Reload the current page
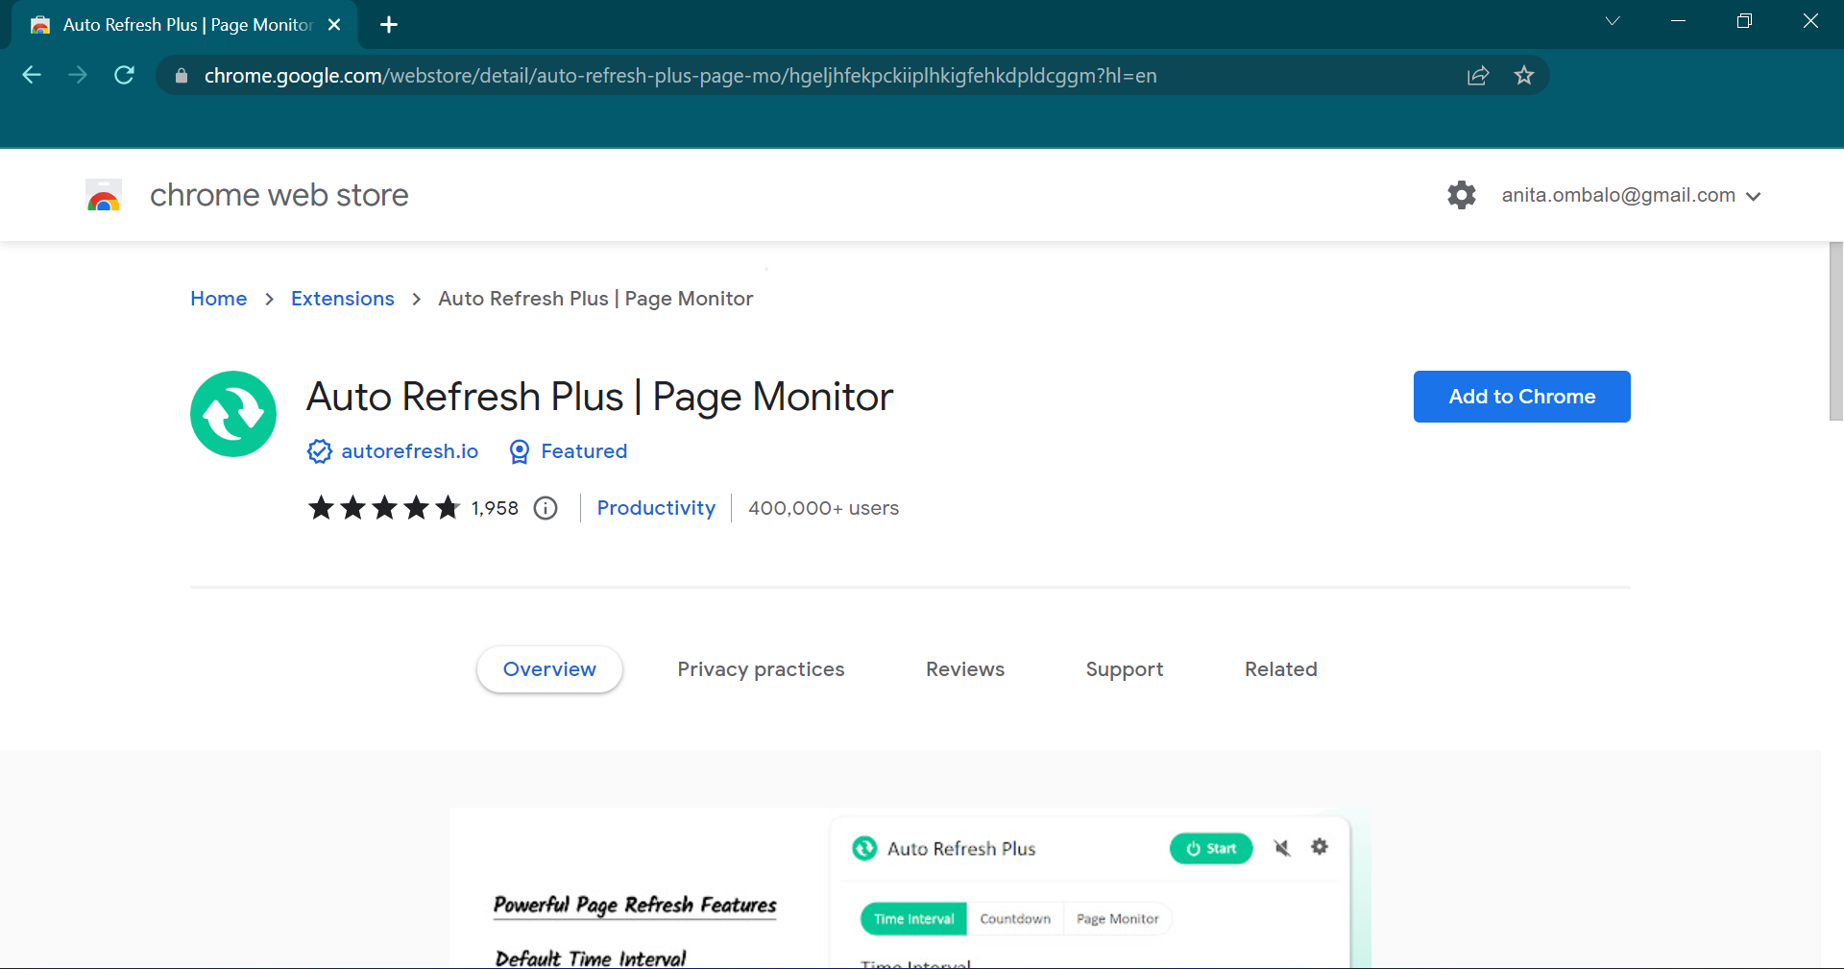The height and width of the screenshot is (969, 1844). 124,75
